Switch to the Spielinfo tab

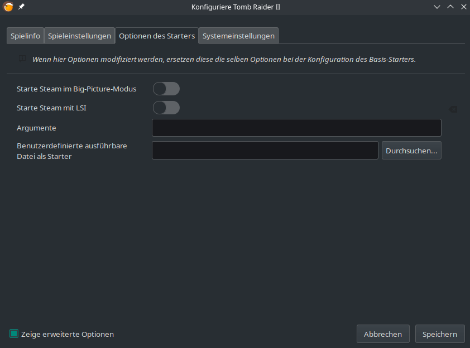tap(26, 36)
